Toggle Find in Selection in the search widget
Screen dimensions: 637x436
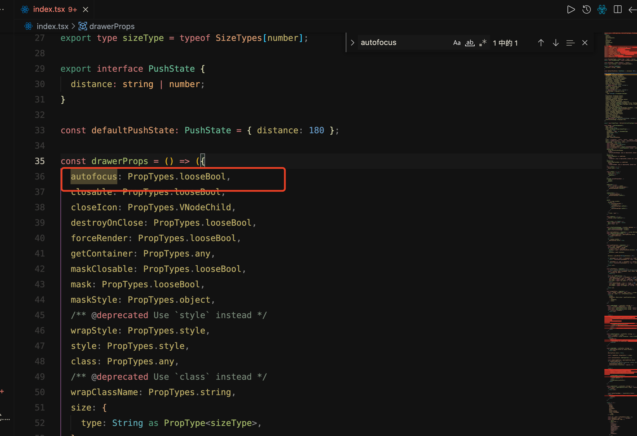(x=570, y=43)
